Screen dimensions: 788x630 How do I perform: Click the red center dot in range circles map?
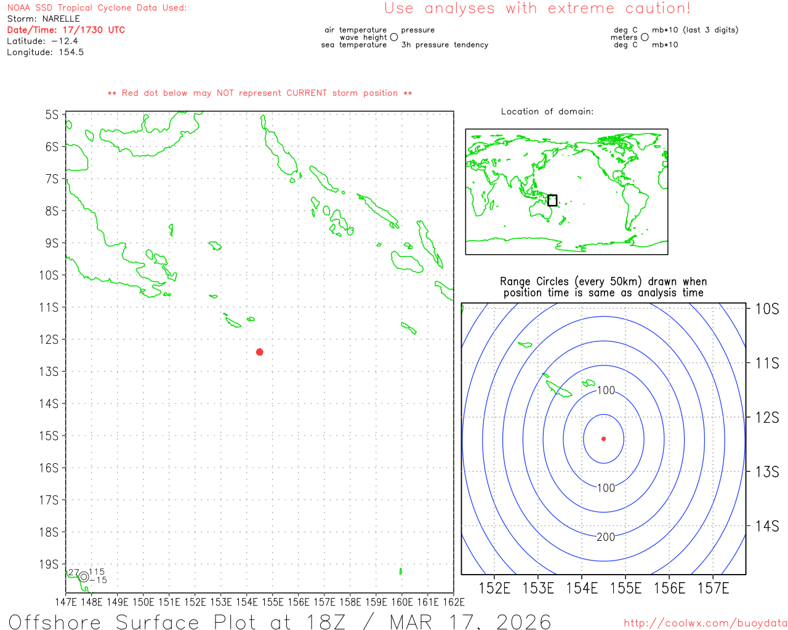coord(603,439)
